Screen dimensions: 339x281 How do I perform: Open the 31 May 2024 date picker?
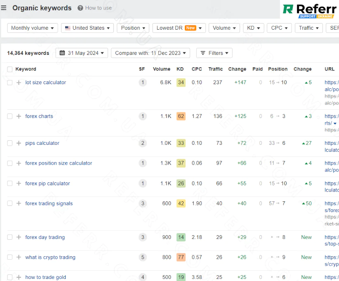pos(82,53)
